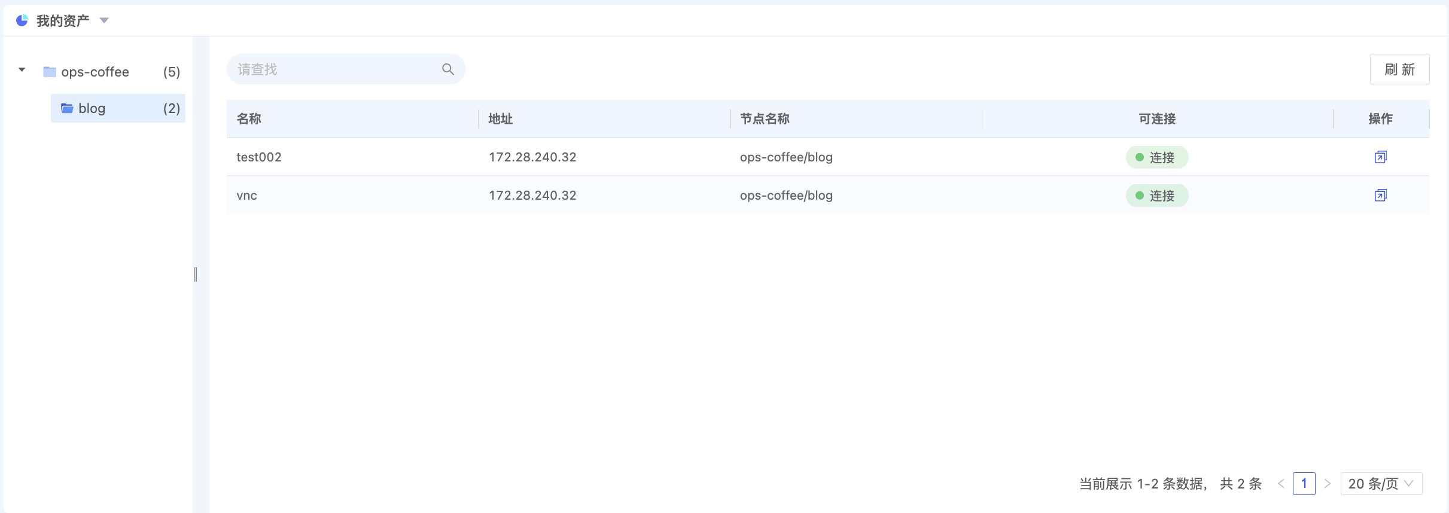This screenshot has height=513, width=1449.
Task: Focus the 请查找 search input
Action: [335, 69]
